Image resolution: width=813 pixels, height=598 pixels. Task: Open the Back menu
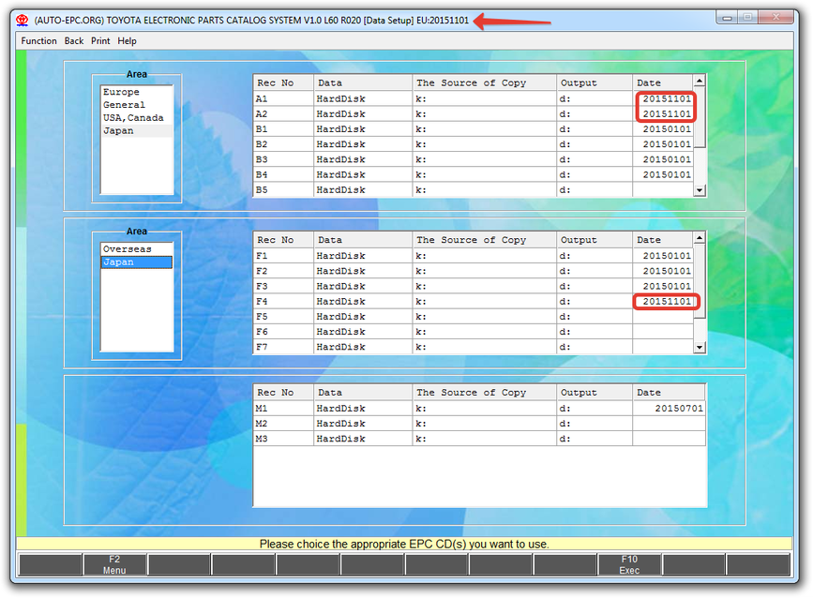(x=74, y=41)
